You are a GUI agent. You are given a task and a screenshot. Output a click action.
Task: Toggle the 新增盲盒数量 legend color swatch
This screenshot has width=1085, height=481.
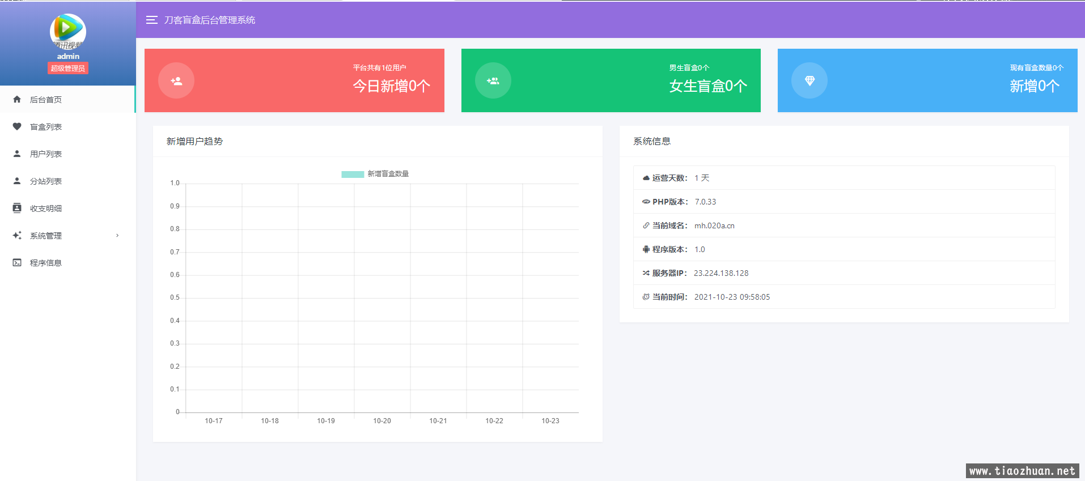point(353,174)
